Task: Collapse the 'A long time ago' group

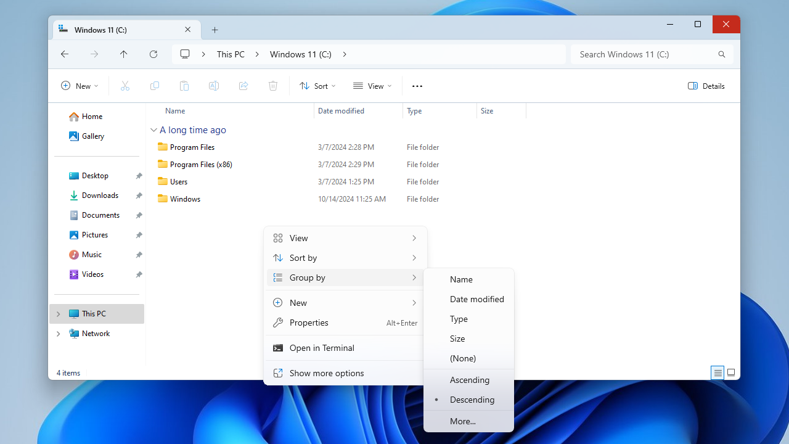Action: (x=154, y=130)
